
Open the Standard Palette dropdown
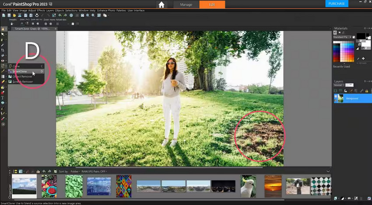tap(342, 37)
